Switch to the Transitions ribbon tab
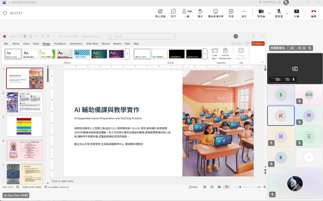323x201 pixels. click(x=60, y=44)
